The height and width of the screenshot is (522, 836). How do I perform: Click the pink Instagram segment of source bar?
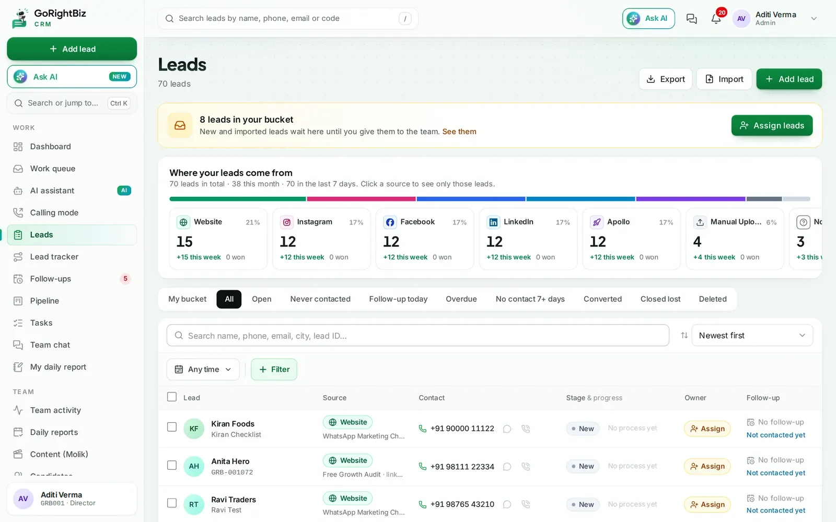click(361, 199)
